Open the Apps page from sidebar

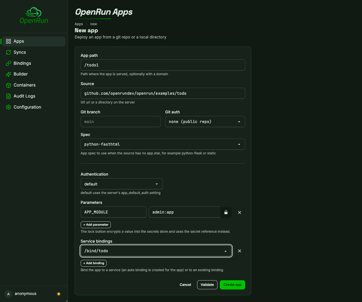[x=34, y=41]
